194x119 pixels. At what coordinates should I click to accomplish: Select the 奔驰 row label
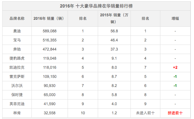click(17, 49)
